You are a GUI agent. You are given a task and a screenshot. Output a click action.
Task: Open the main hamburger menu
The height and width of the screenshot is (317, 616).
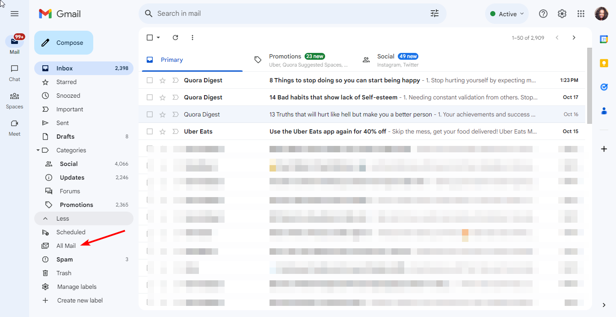[x=14, y=13]
